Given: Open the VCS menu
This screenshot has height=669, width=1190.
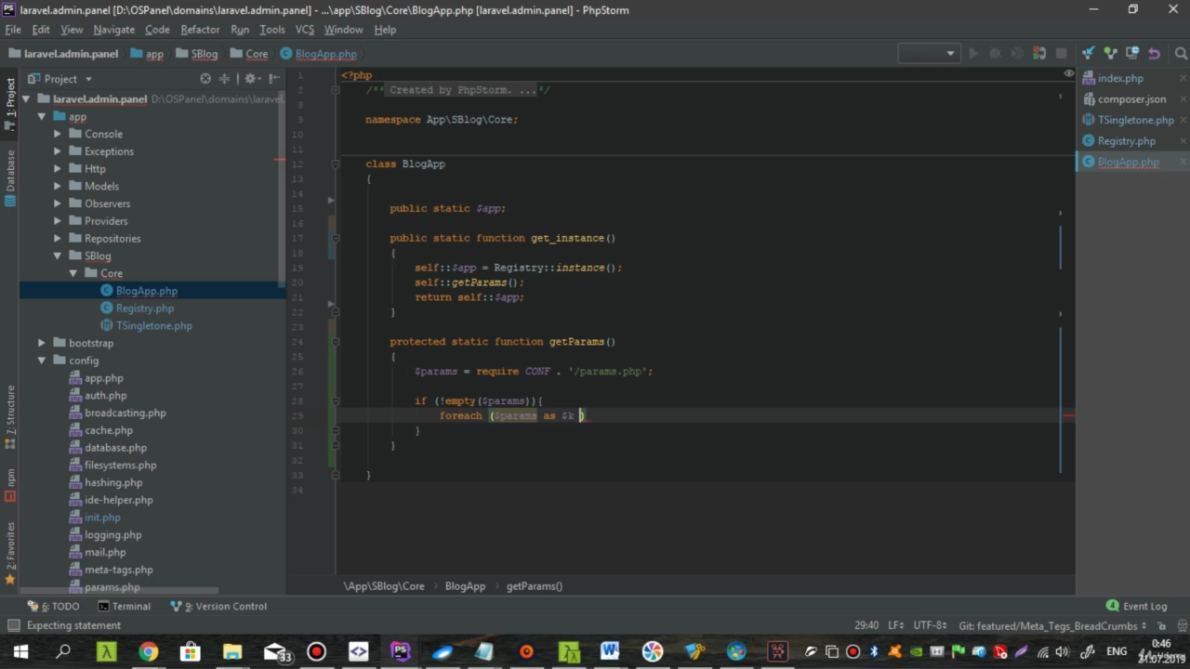Looking at the screenshot, I should tap(305, 30).
